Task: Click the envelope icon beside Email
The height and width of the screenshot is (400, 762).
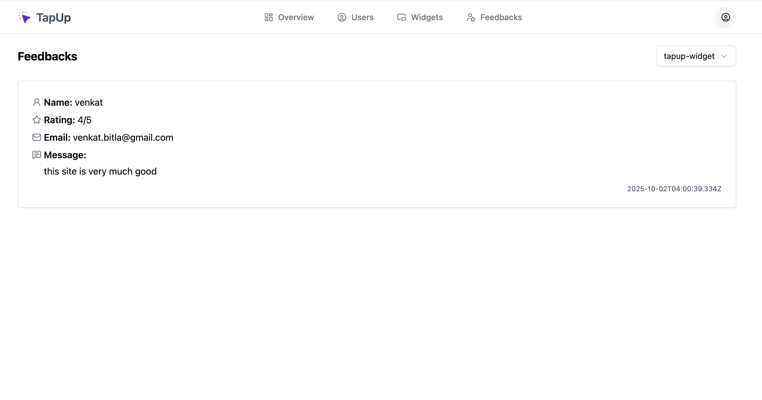Action: pos(37,137)
